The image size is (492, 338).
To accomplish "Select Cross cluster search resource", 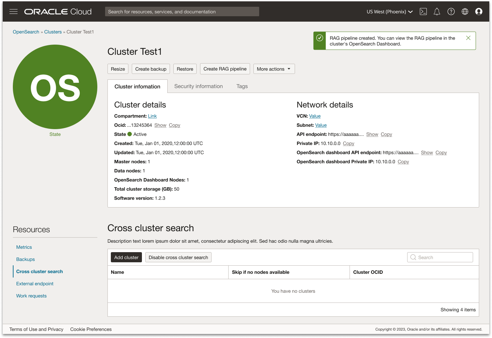I will (40, 271).
